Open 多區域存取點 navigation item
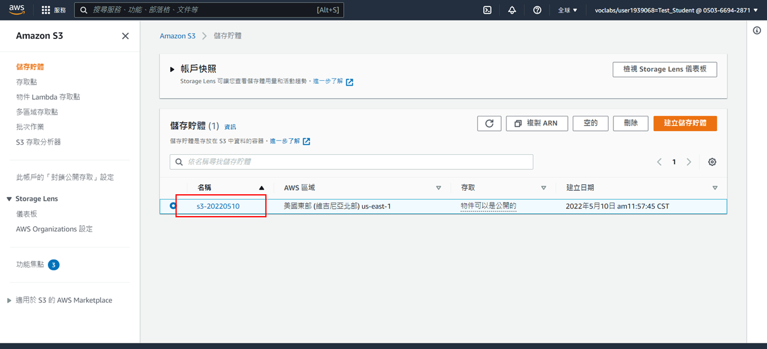767x349 pixels. coord(37,112)
